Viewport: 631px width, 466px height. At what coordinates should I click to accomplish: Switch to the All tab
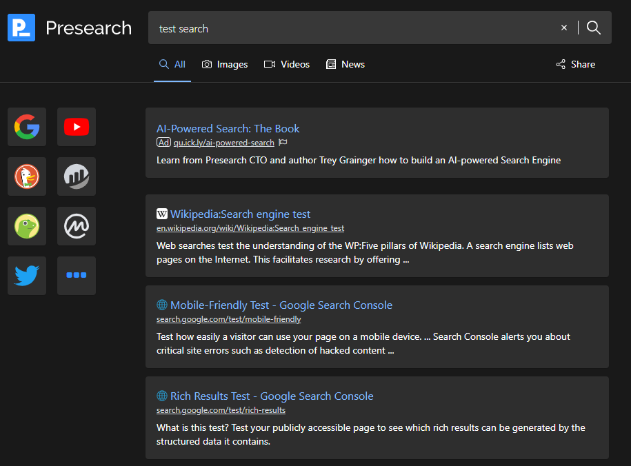172,64
